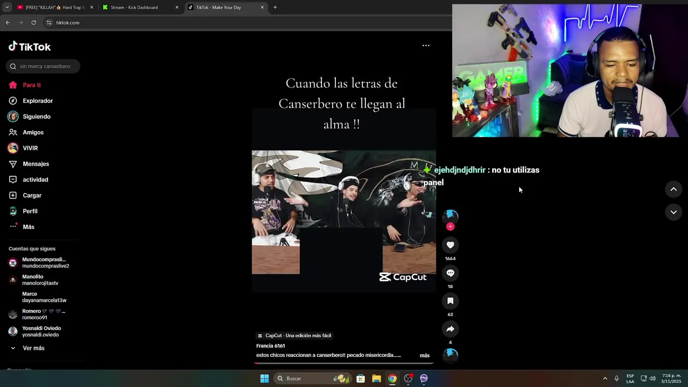688x387 pixels.
Task: Open File Explorer from taskbar
Action: 376,378
